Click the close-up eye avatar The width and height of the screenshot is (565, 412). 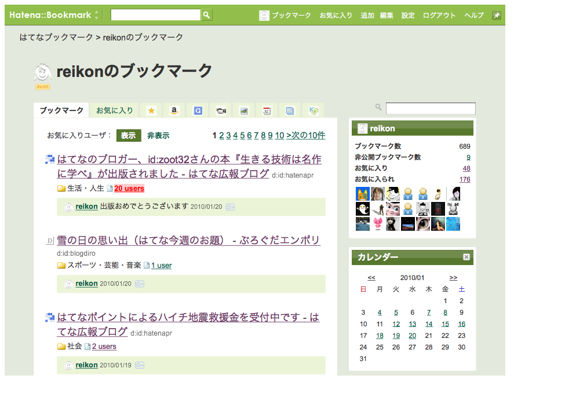pyautogui.click(x=422, y=224)
